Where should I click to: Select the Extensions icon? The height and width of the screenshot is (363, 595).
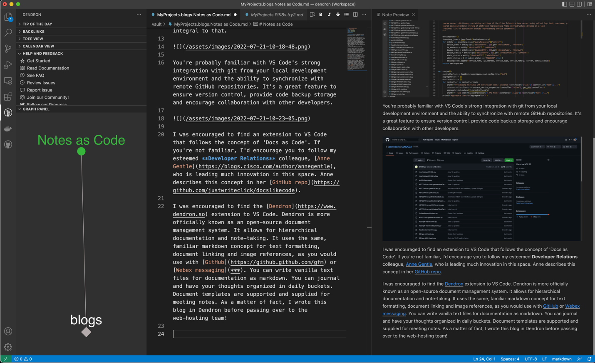(8, 96)
